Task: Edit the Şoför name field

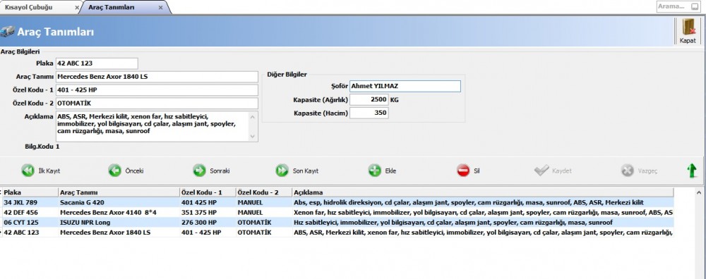Action: 405,86
